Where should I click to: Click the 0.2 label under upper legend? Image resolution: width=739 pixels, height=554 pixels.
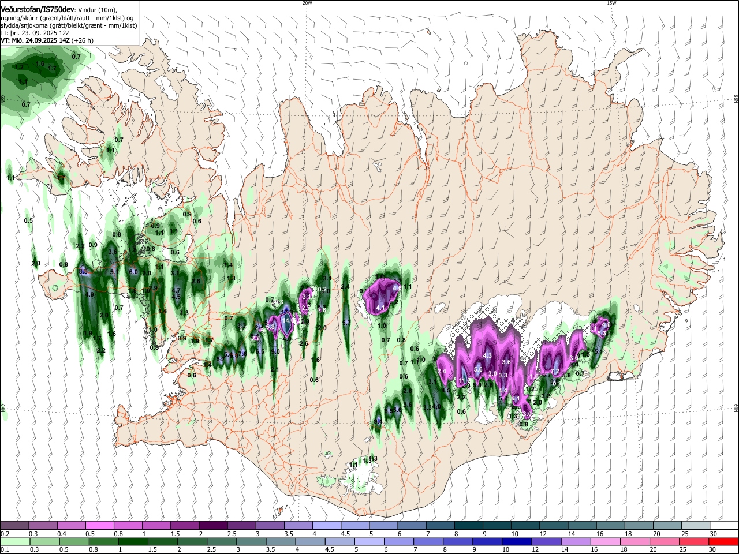click(x=5, y=534)
